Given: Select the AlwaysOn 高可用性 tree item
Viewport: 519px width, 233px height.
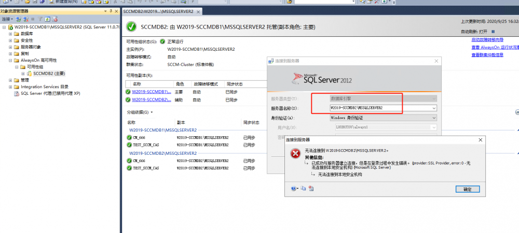Looking at the screenshot, I should click(39, 61).
